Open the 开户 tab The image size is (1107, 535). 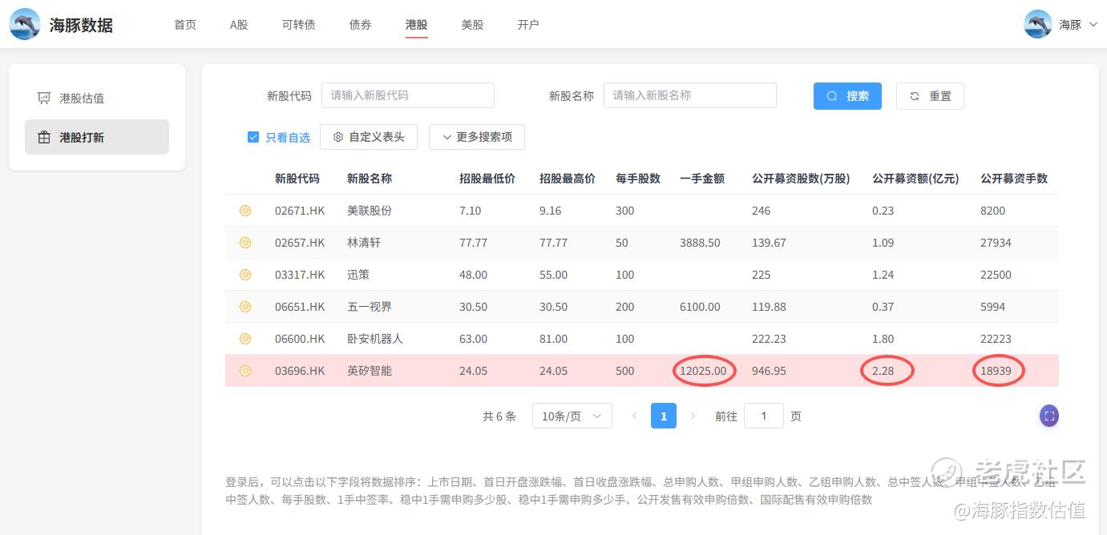pyautogui.click(x=528, y=25)
